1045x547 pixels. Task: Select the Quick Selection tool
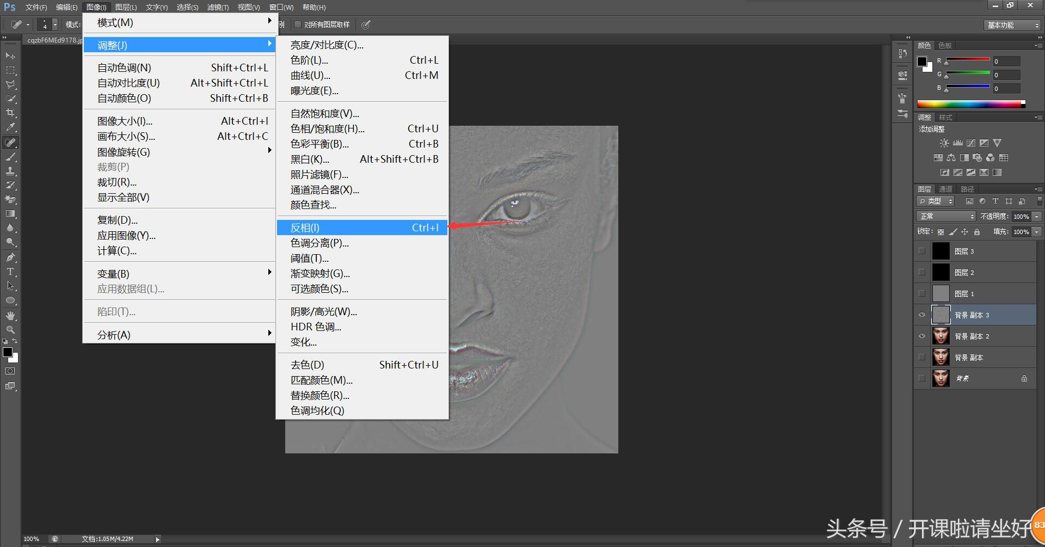tap(10, 99)
